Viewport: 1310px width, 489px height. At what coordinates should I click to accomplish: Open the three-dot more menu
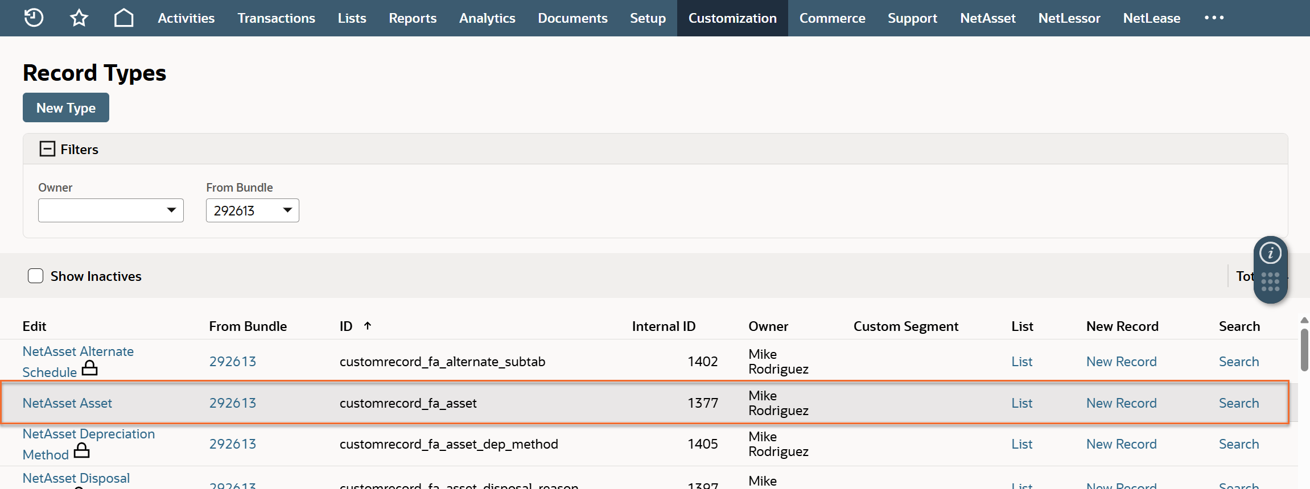[x=1214, y=18]
